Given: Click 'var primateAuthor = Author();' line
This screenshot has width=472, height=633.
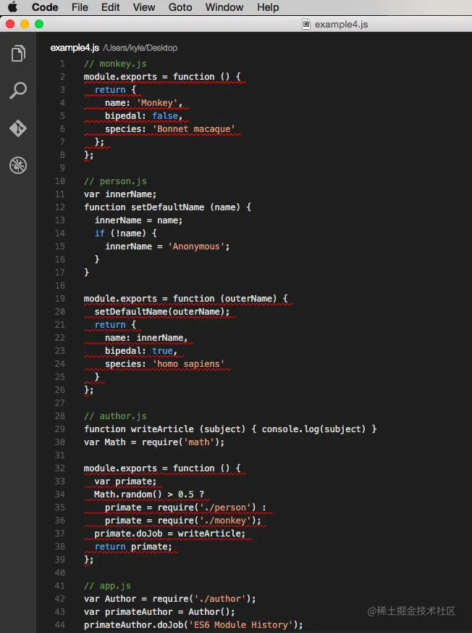Looking at the screenshot, I should pyautogui.click(x=159, y=612).
